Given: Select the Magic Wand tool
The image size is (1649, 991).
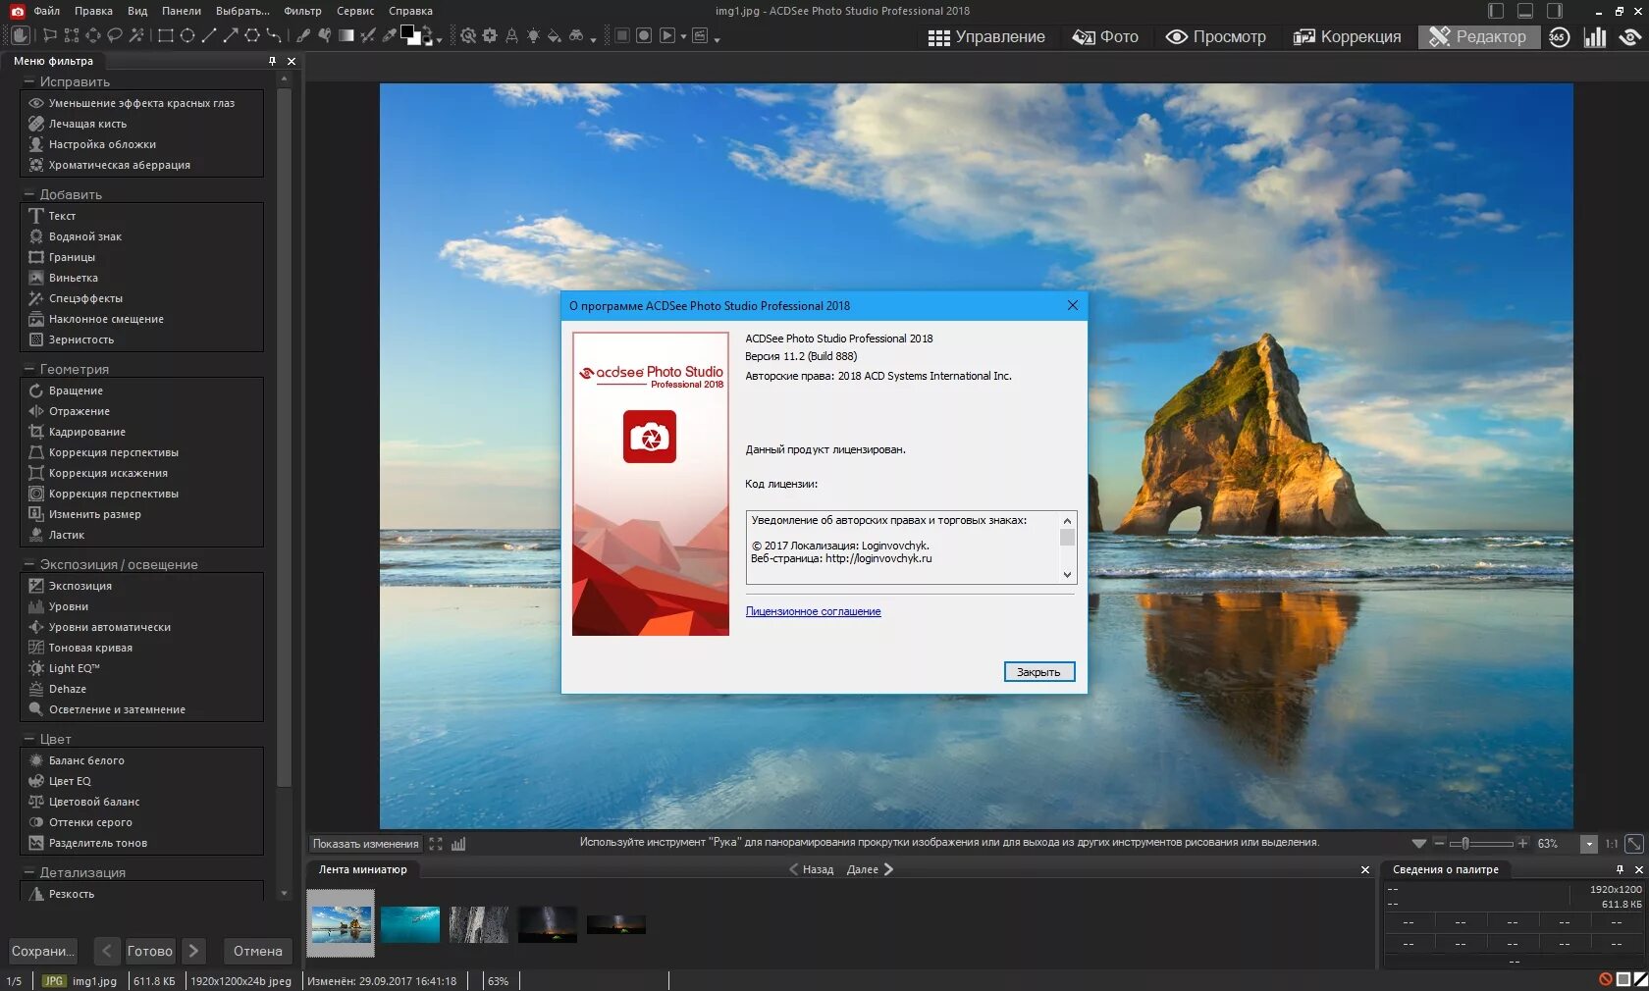Looking at the screenshot, I should click(x=136, y=35).
